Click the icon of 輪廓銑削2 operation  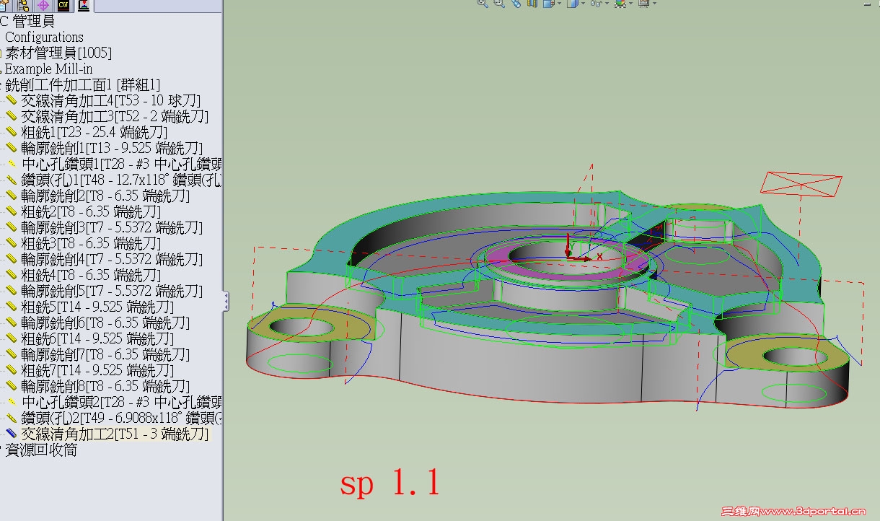pyautogui.click(x=12, y=196)
